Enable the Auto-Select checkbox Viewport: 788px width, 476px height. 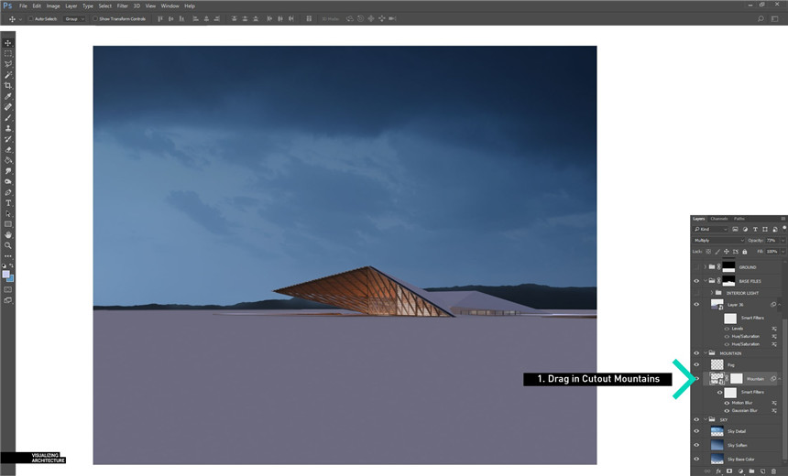(29, 18)
